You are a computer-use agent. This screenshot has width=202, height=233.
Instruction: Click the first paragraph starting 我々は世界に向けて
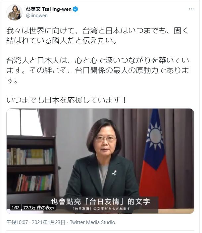coord(97,35)
